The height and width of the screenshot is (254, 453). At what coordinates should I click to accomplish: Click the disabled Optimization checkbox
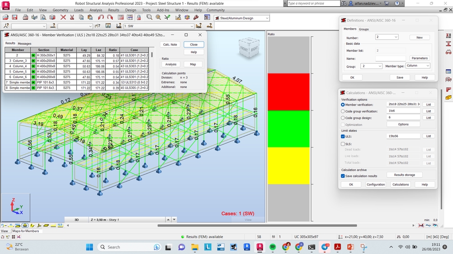coord(343,125)
